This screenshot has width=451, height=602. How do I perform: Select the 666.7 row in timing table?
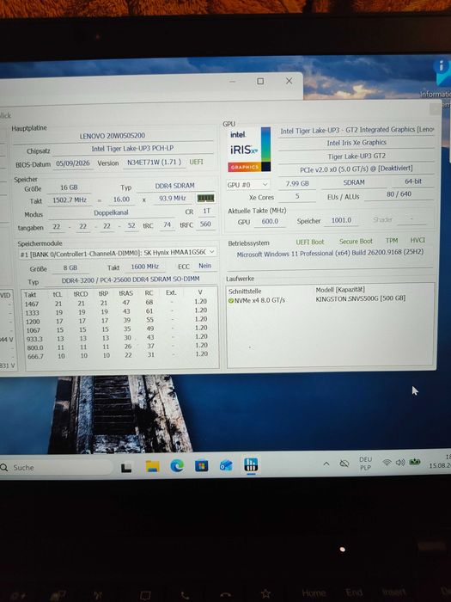click(x=116, y=355)
